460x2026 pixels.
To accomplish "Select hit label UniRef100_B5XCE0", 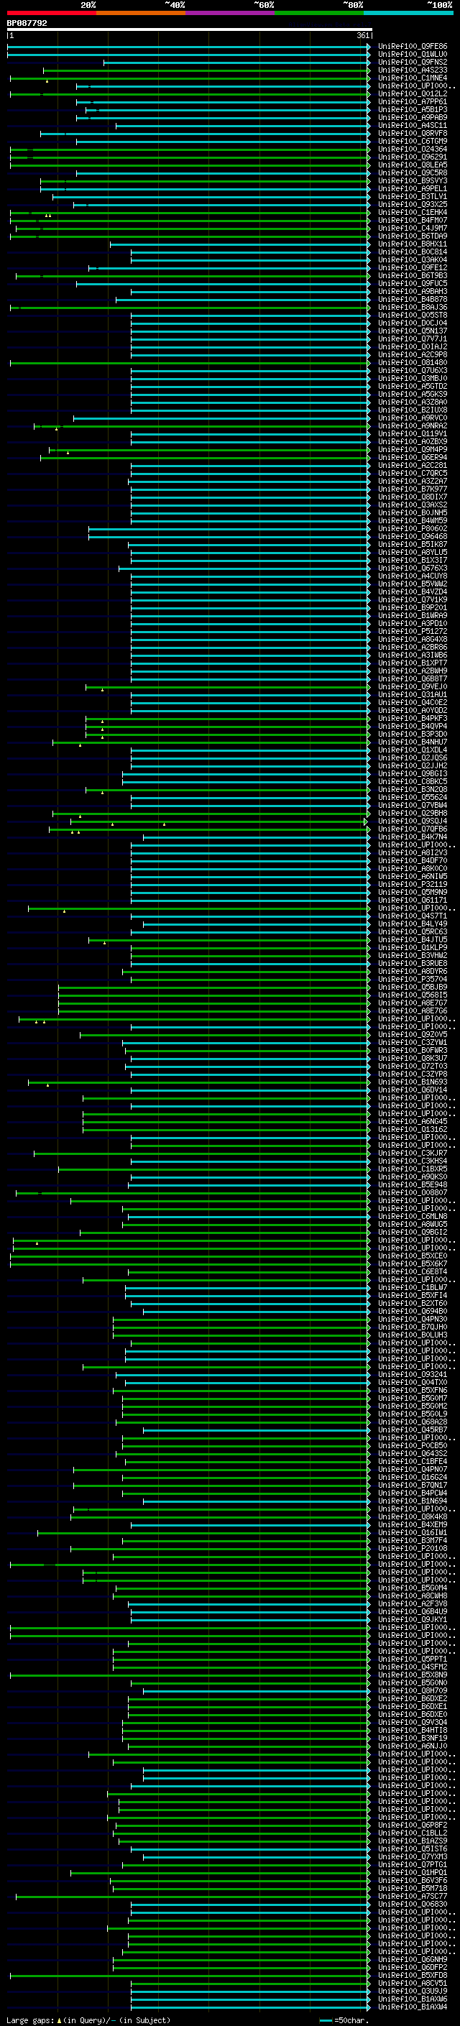I will tap(413, 1256).
